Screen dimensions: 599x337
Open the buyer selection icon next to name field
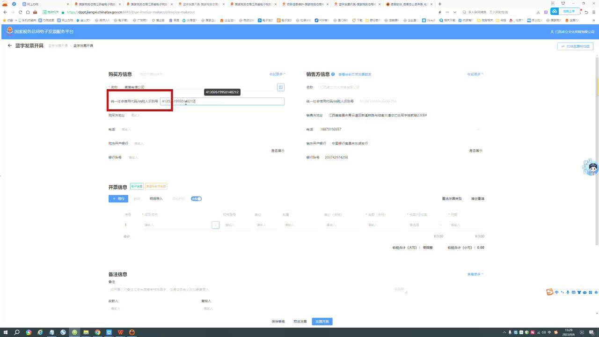coord(280,87)
